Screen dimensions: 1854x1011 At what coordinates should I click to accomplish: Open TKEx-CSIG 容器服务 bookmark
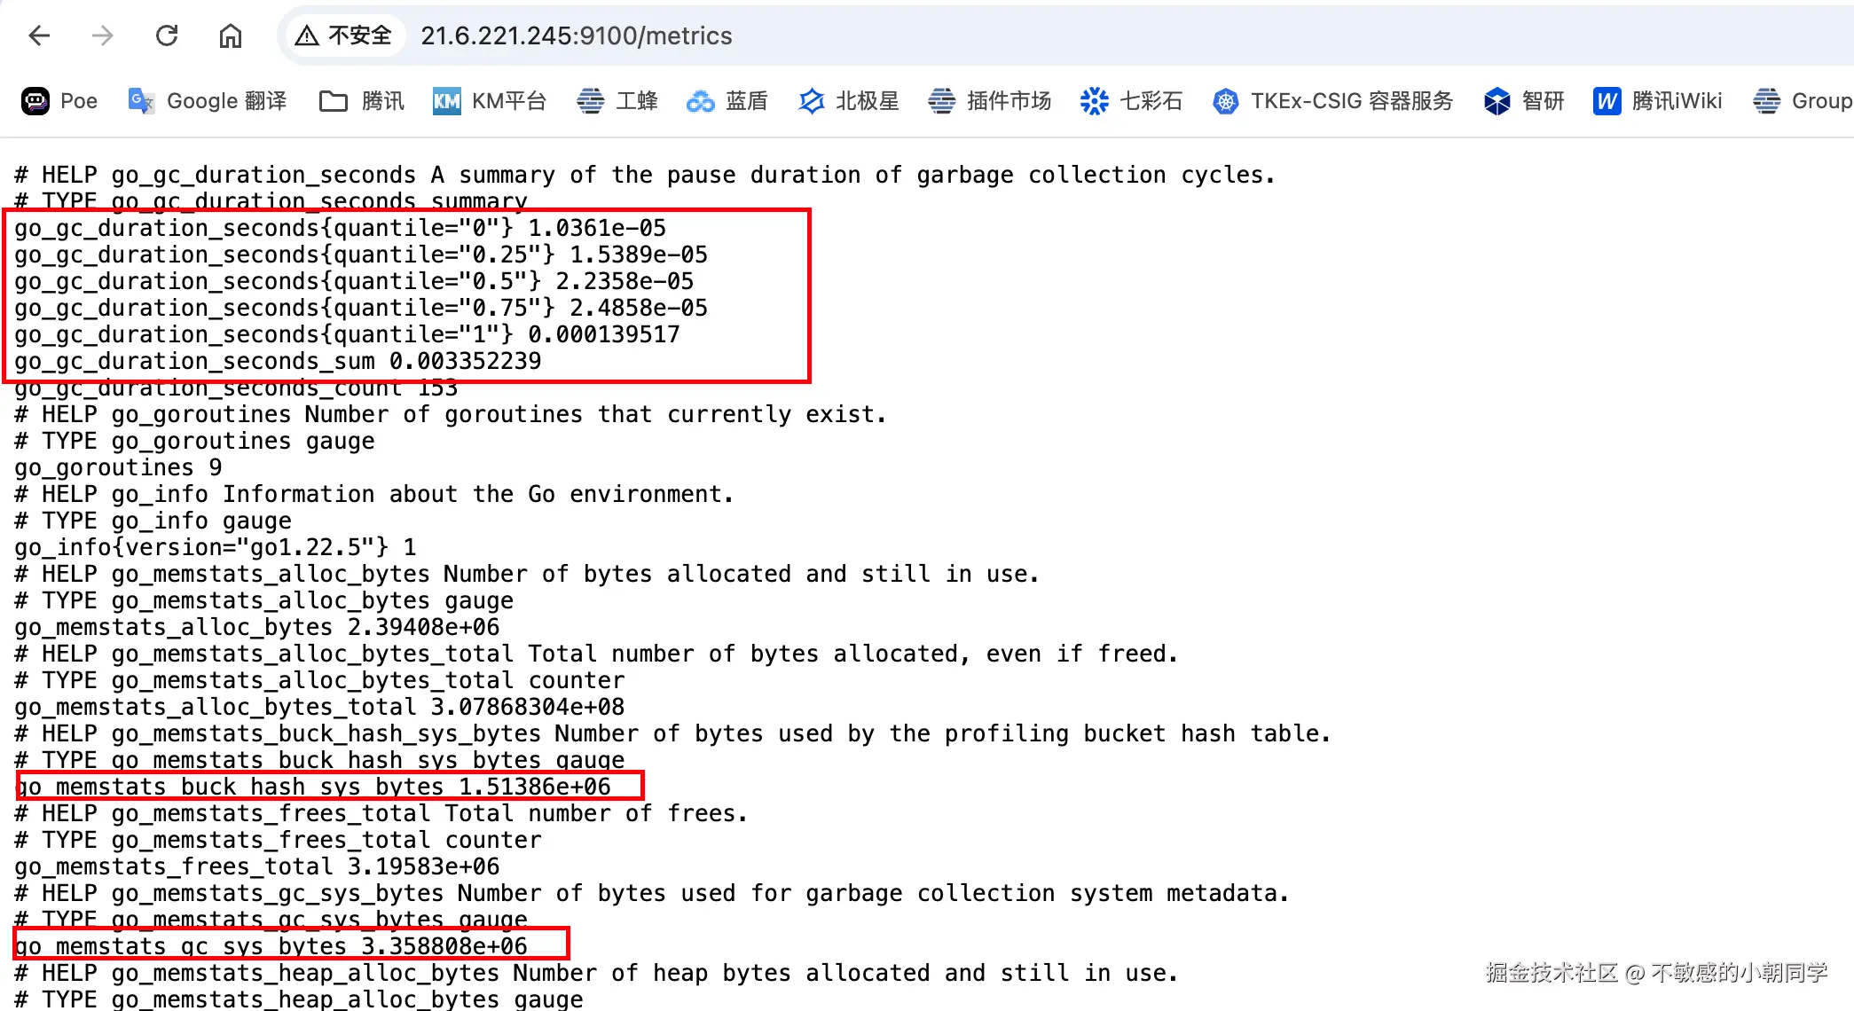pyautogui.click(x=1332, y=101)
